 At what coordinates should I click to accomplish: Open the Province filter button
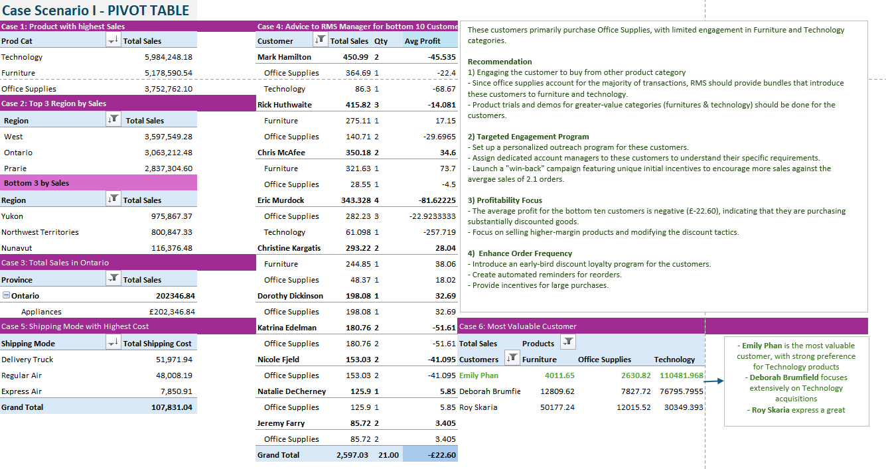tap(113, 279)
